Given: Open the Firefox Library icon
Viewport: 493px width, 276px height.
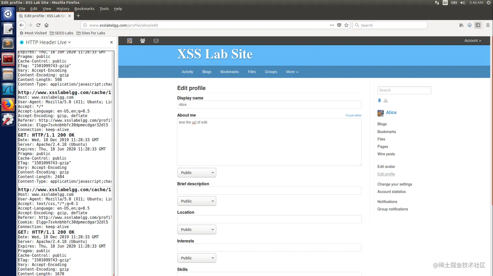Looking at the screenshot, I should pos(461,25).
